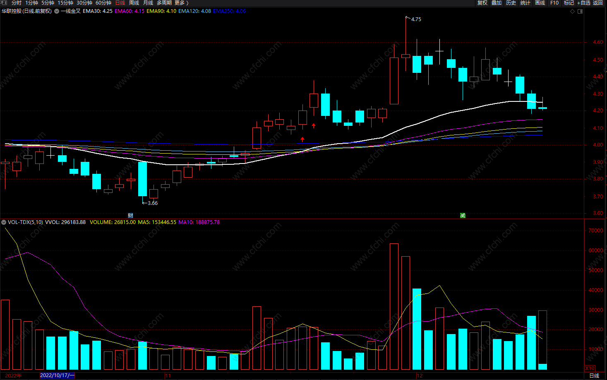Switch to 周线 weekly chart

[x=134, y=3]
